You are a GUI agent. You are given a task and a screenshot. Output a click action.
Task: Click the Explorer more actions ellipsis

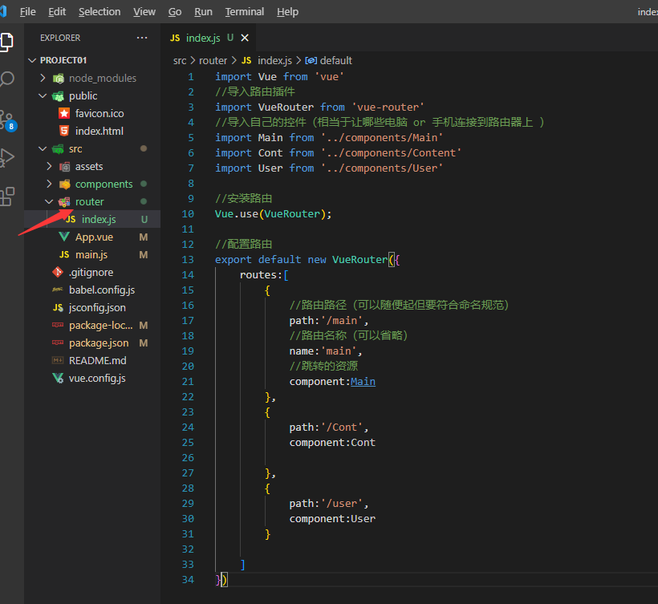point(142,38)
